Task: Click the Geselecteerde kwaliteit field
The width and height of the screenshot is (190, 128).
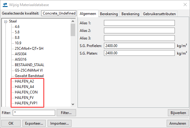Action: click(59, 13)
